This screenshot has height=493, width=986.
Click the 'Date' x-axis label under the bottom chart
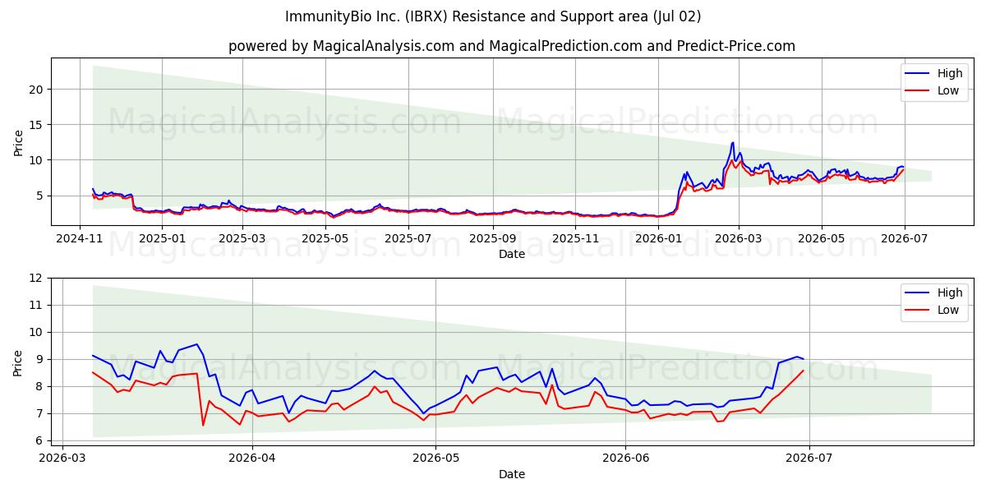[x=512, y=474]
